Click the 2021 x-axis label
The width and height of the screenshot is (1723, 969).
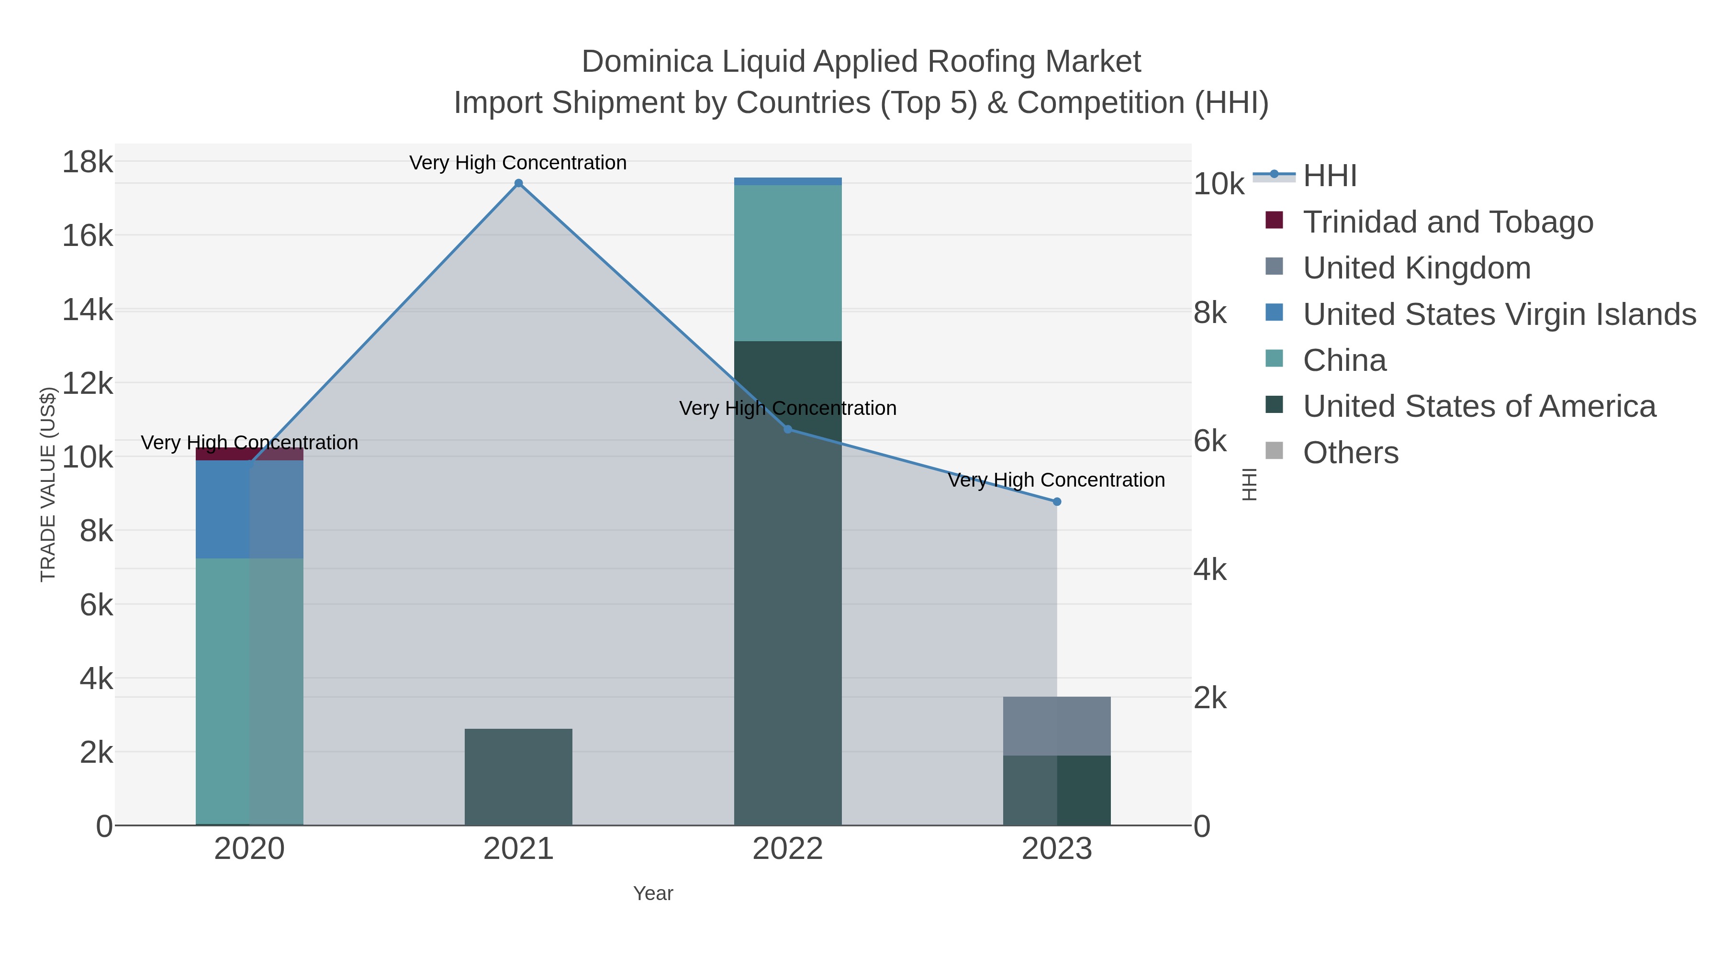(518, 849)
